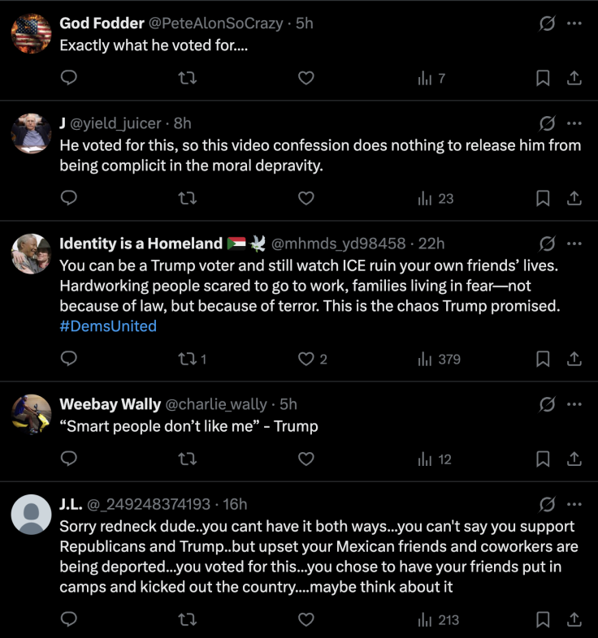Reply to J.L.'s redneck dude tweet

[70, 620]
